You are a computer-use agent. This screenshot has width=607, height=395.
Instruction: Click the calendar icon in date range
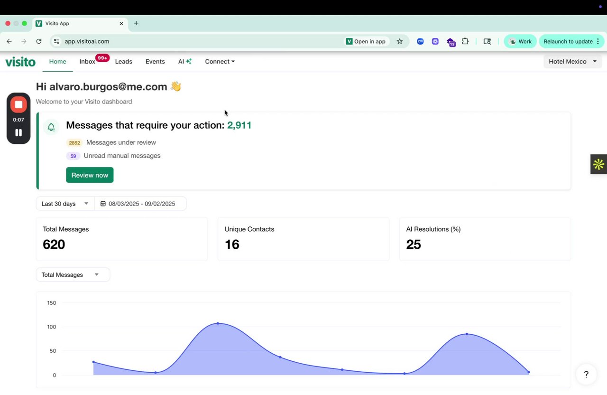coord(103,204)
